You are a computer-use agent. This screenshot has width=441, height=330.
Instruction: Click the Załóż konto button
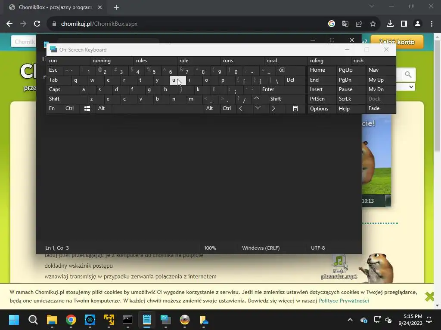[x=397, y=42]
